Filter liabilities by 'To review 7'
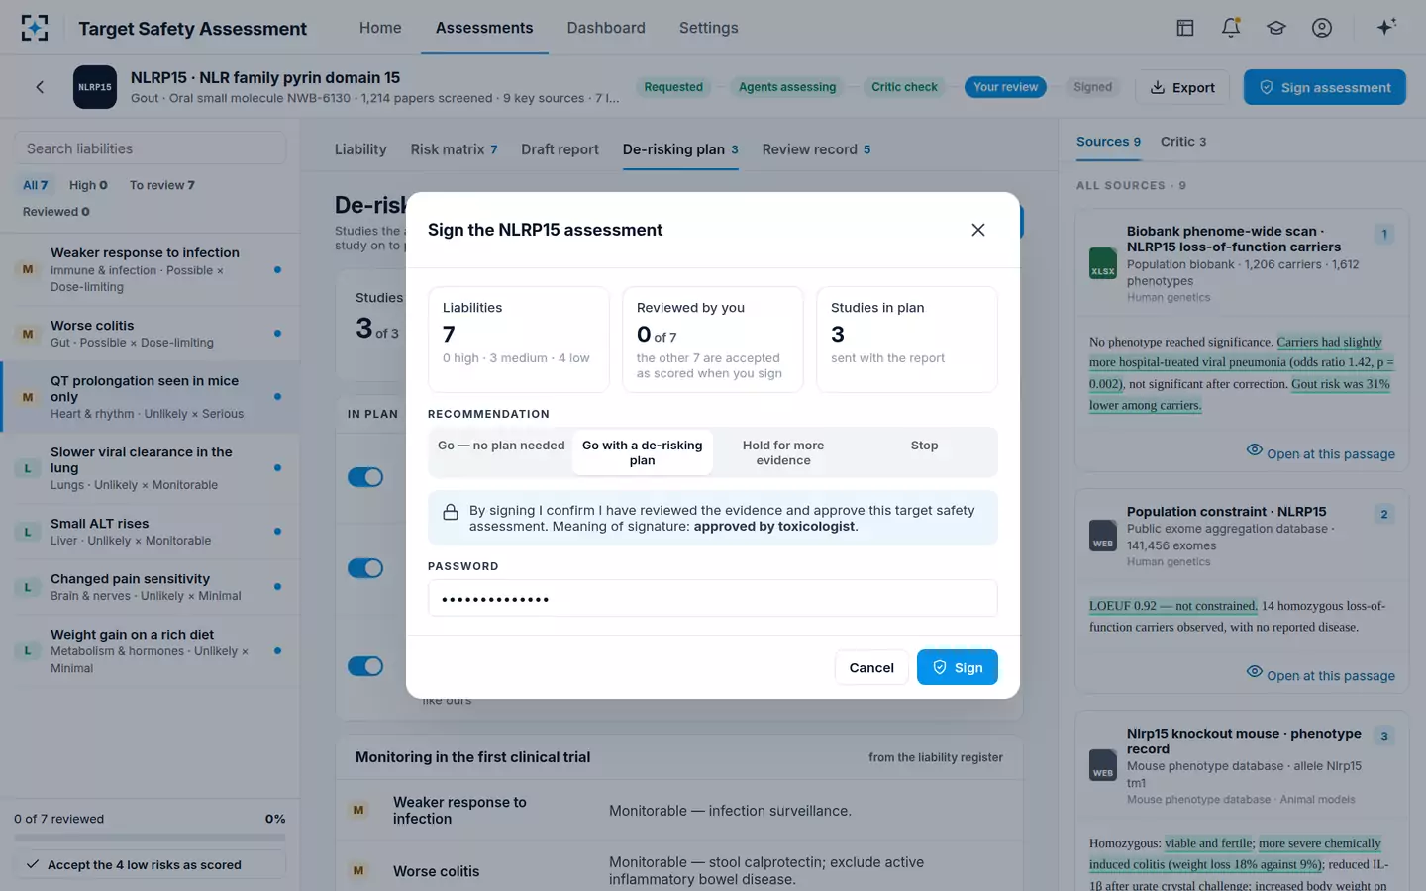This screenshot has width=1426, height=891. click(161, 185)
